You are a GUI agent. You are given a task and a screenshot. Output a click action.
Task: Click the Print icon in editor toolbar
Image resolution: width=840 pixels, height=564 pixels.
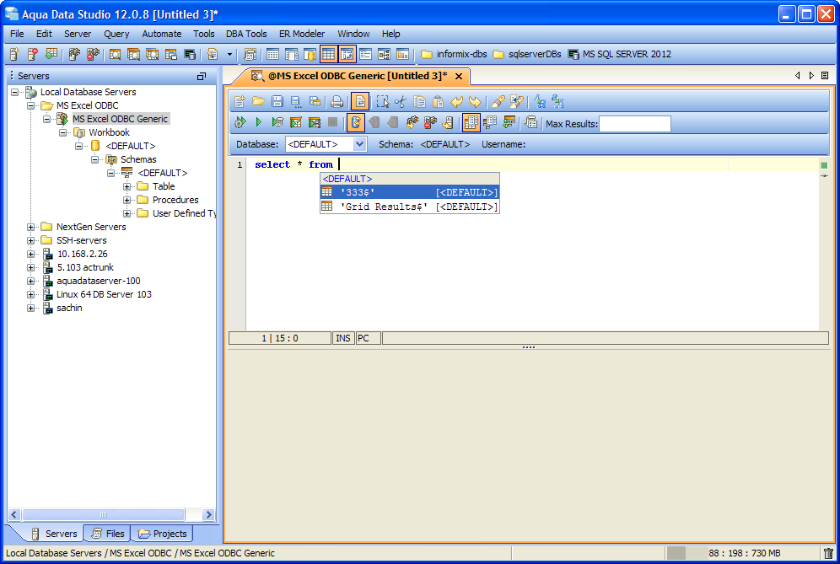pos(337,101)
